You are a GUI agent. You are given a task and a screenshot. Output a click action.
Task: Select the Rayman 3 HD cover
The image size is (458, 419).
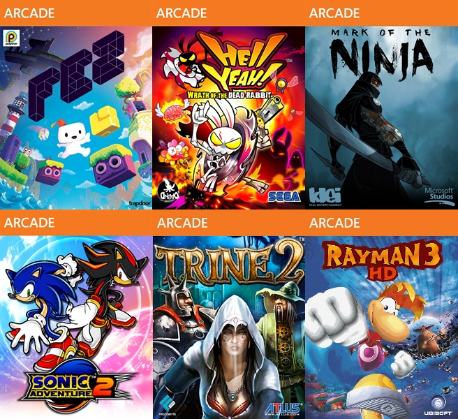(381, 328)
